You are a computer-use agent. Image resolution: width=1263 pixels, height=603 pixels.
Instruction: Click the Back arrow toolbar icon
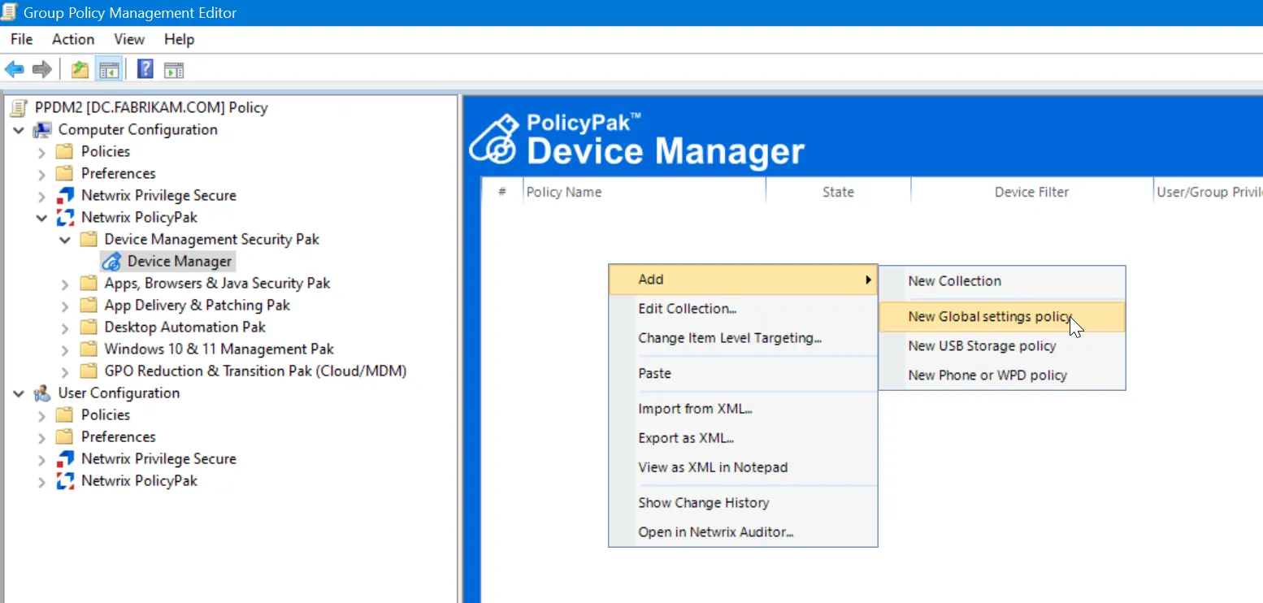14,70
